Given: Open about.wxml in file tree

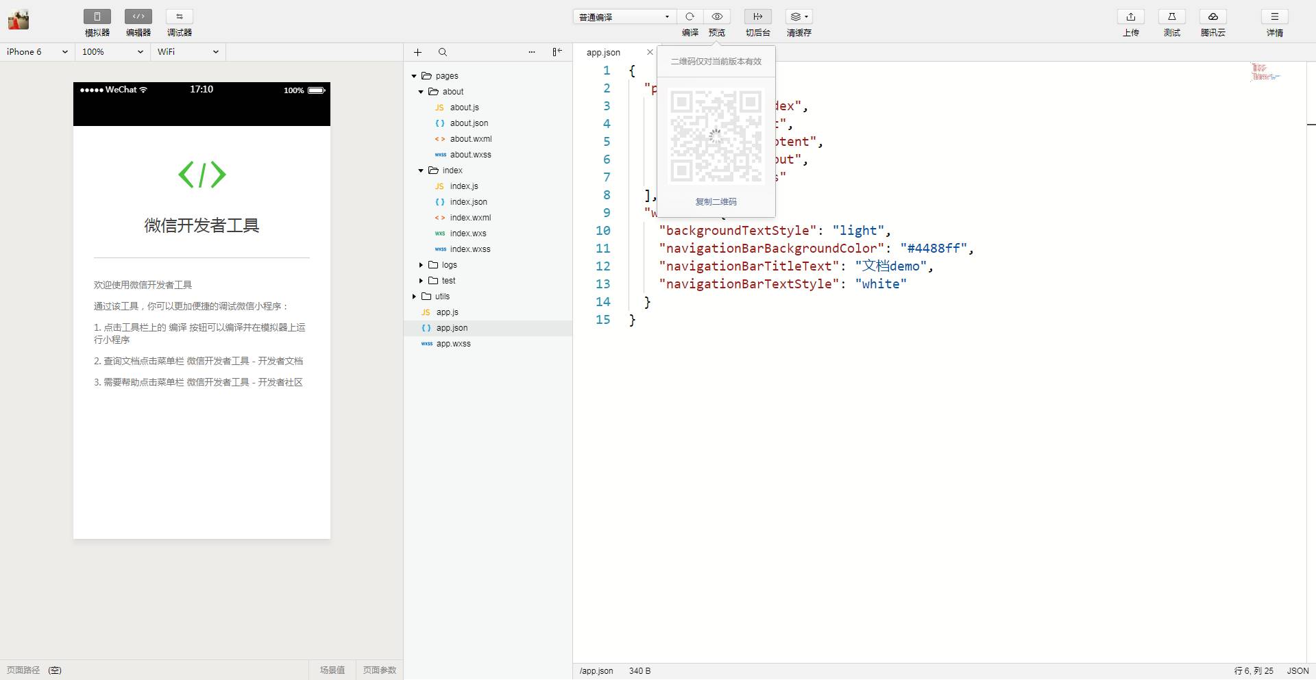Looking at the screenshot, I should coord(470,139).
